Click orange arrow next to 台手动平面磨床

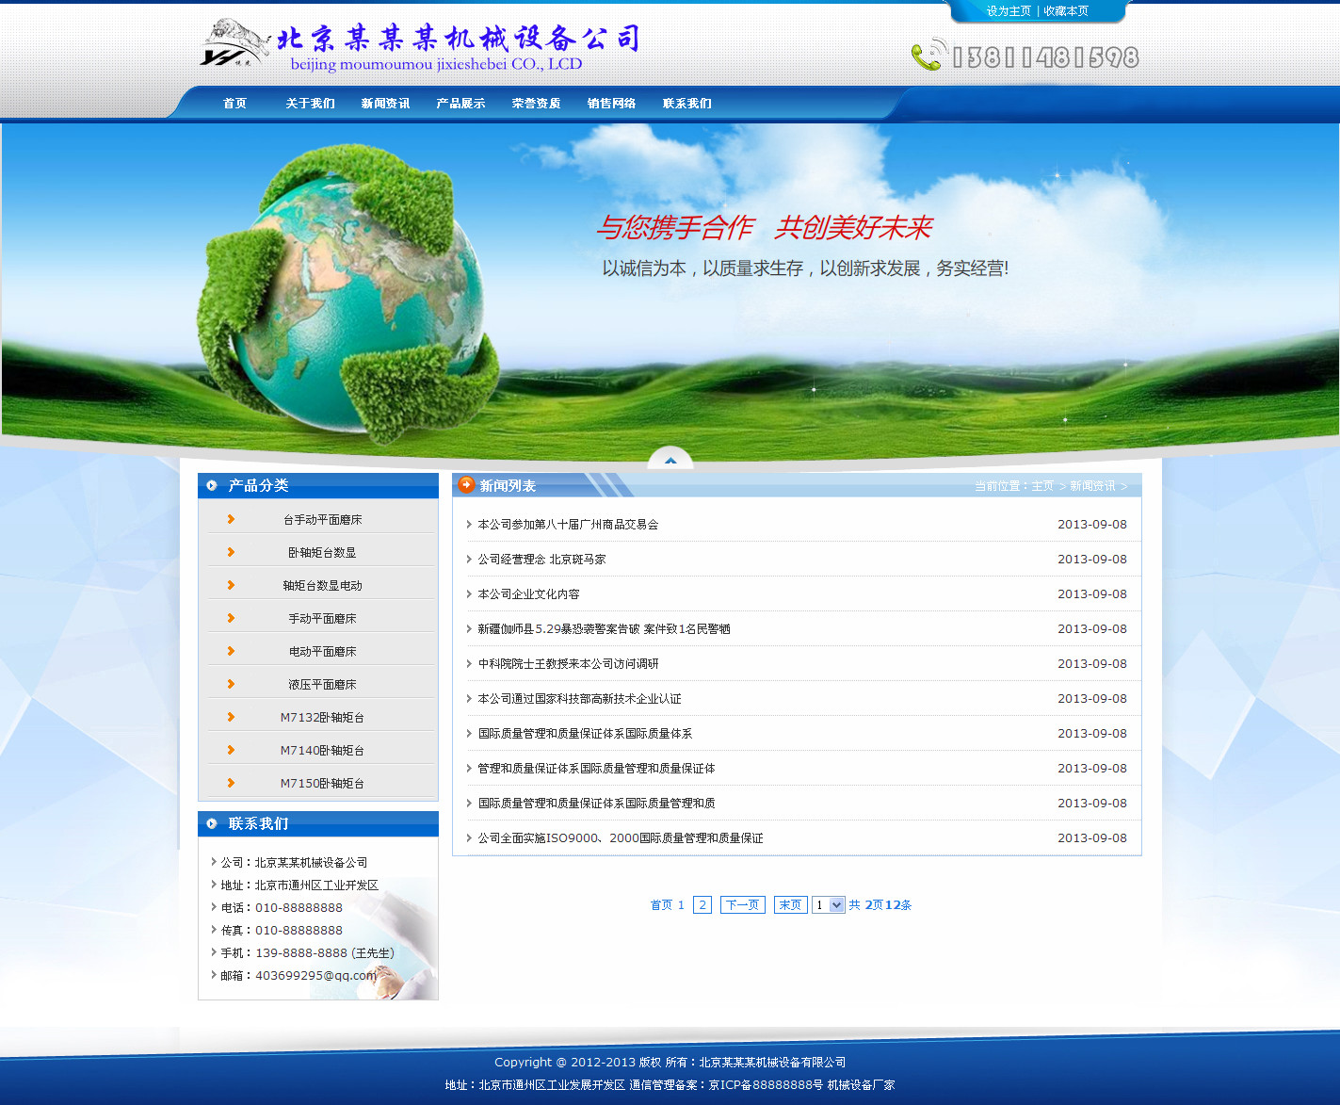tap(231, 519)
